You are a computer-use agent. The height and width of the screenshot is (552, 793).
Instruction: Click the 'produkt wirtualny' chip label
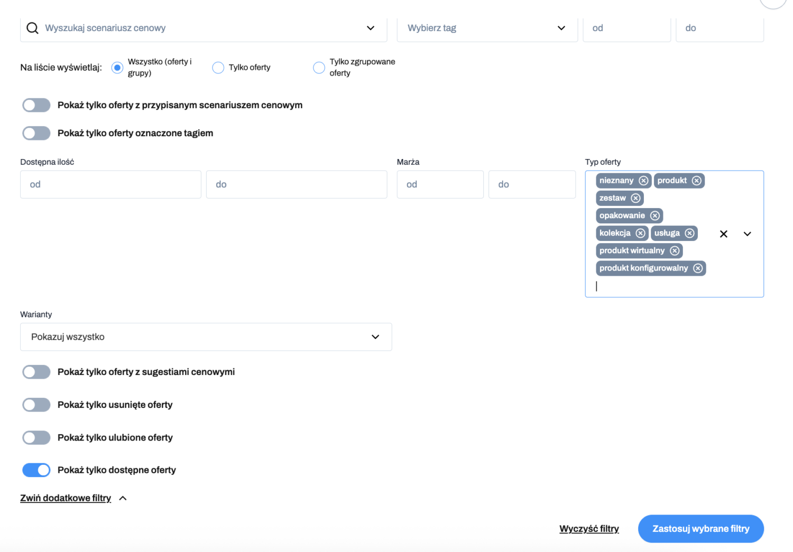point(632,250)
